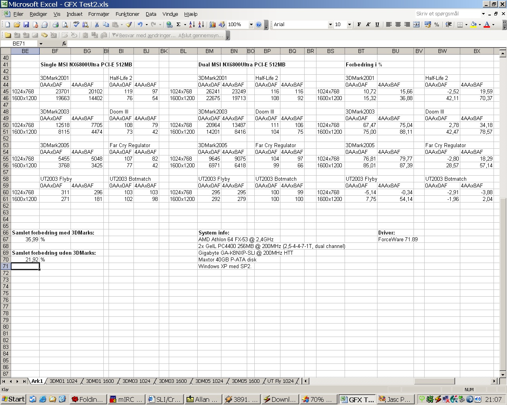
Task: Run the ABC spell check
Action: (x=76, y=25)
